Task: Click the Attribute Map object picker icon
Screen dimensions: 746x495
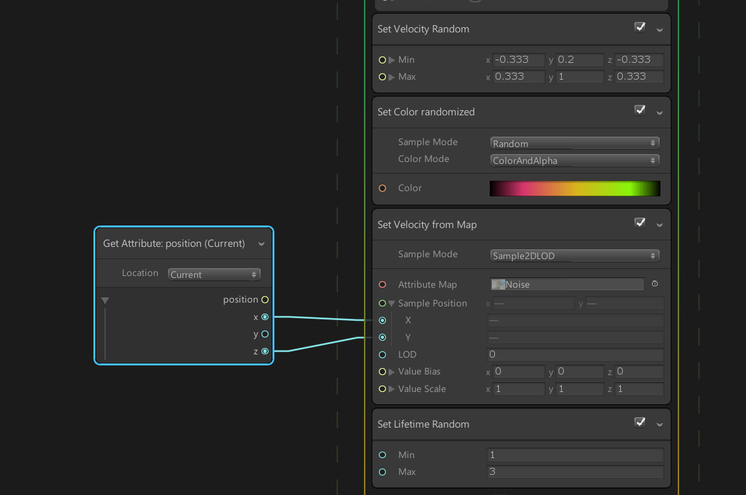Action: pos(655,284)
